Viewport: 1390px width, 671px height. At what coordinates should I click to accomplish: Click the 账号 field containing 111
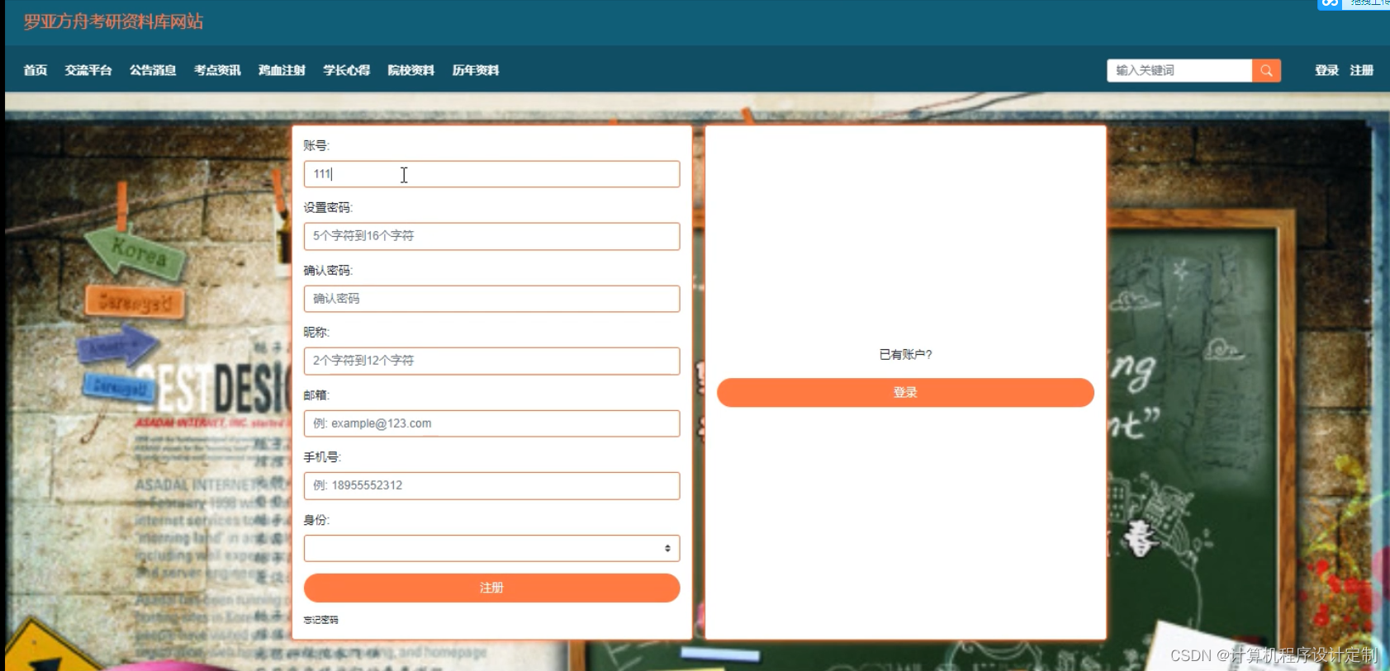click(x=491, y=174)
